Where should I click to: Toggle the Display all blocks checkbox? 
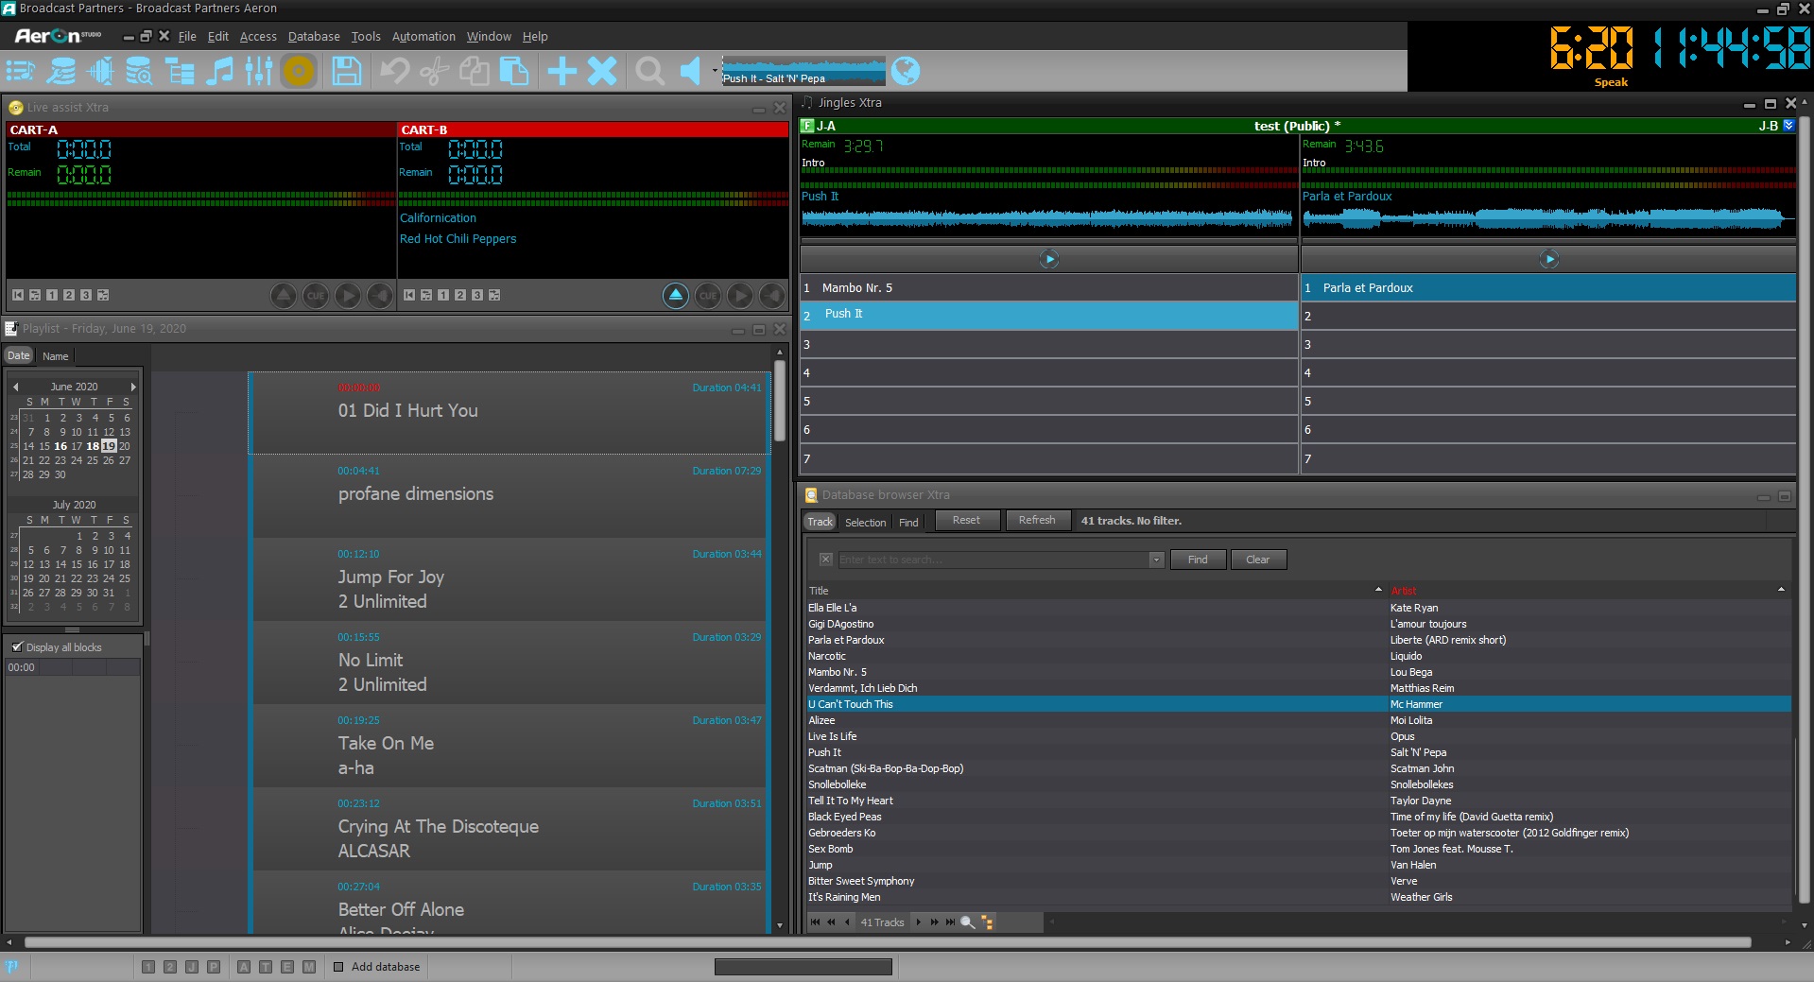coord(17,647)
